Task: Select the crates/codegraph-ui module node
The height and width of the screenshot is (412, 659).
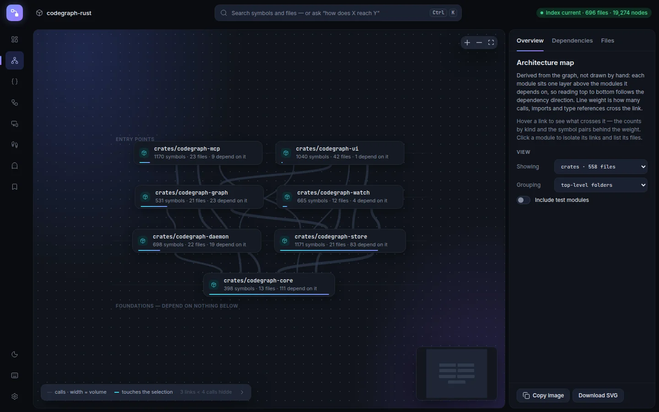Action: [340, 153]
